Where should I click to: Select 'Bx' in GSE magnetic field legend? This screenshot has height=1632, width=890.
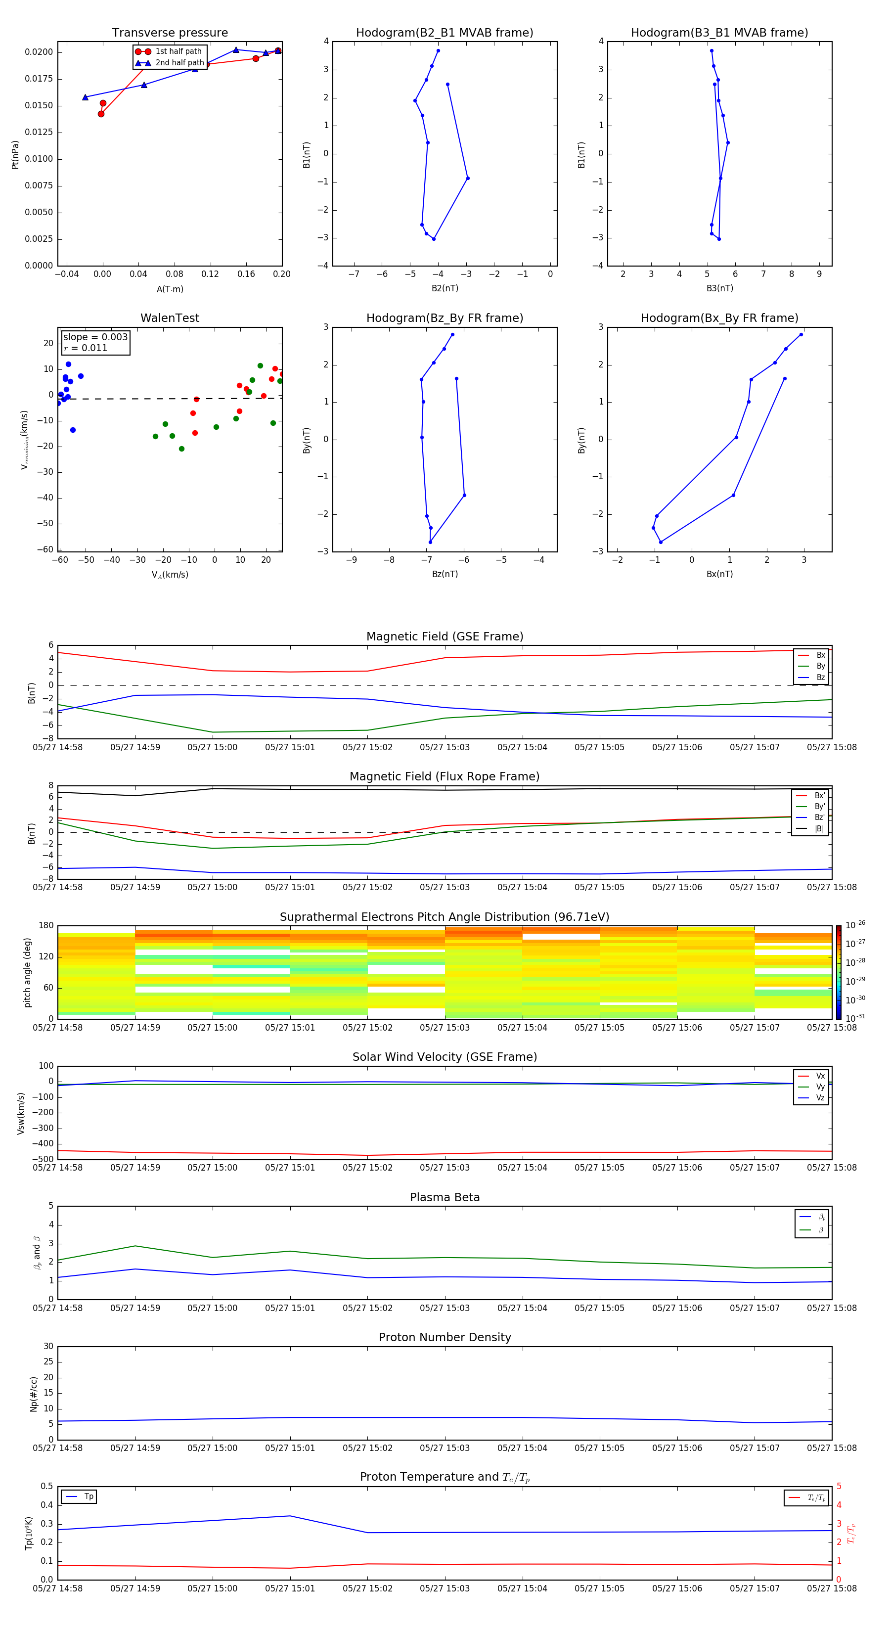tap(811, 655)
